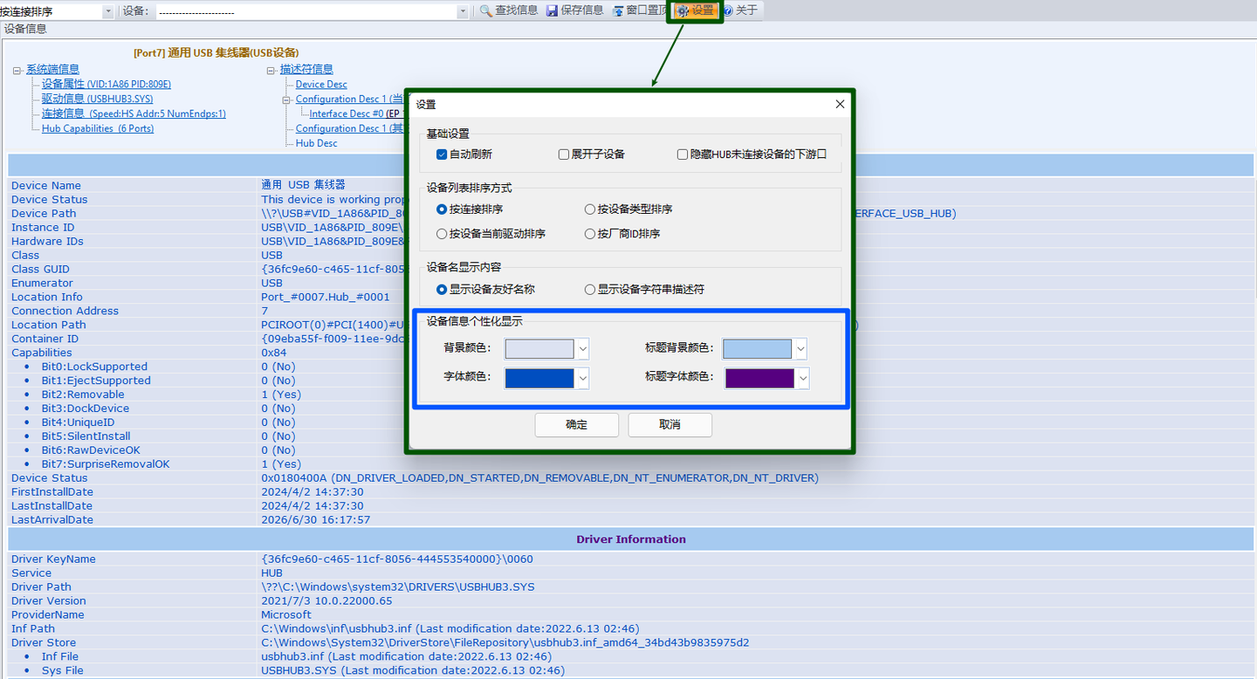Click the Device Name row label
Image resolution: width=1257 pixels, height=679 pixels.
(x=46, y=186)
